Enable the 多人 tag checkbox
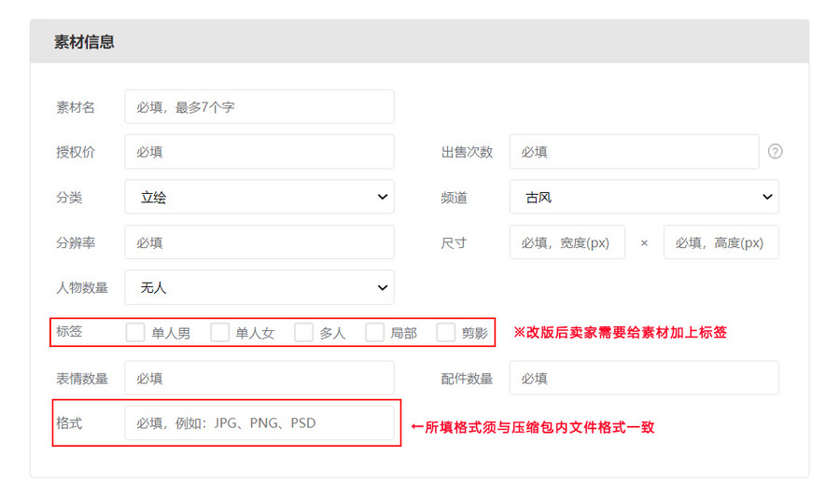 click(x=303, y=333)
